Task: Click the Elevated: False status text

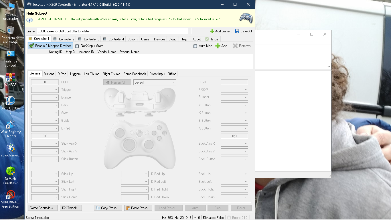Action: click(x=214, y=218)
